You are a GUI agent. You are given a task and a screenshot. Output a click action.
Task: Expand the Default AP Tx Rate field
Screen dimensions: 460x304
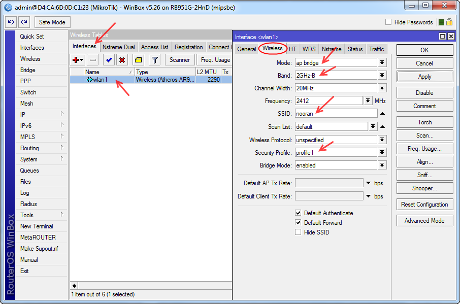pos(369,183)
